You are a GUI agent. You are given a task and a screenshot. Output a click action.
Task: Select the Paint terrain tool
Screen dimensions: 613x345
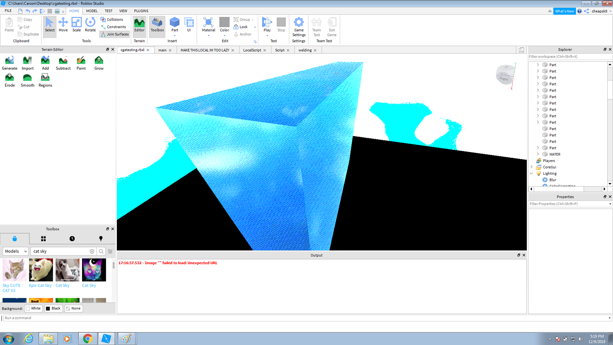tap(81, 62)
